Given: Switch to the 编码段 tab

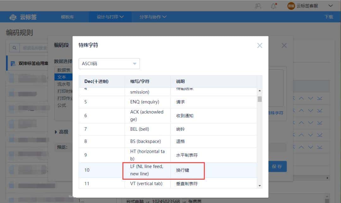Looking at the screenshot, I should pos(61,44).
